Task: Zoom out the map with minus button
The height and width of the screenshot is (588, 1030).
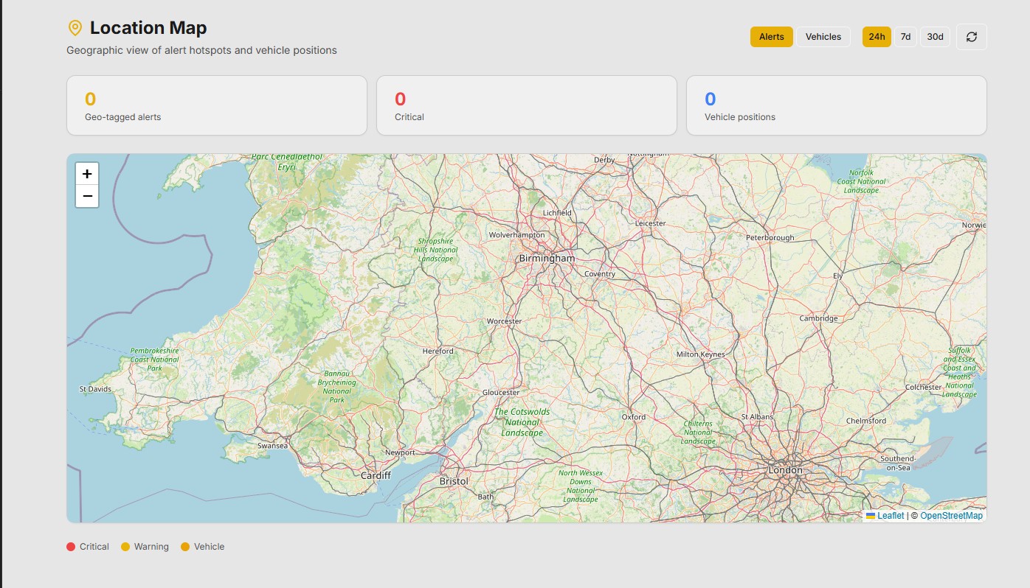Action: pyautogui.click(x=87, y=196)
